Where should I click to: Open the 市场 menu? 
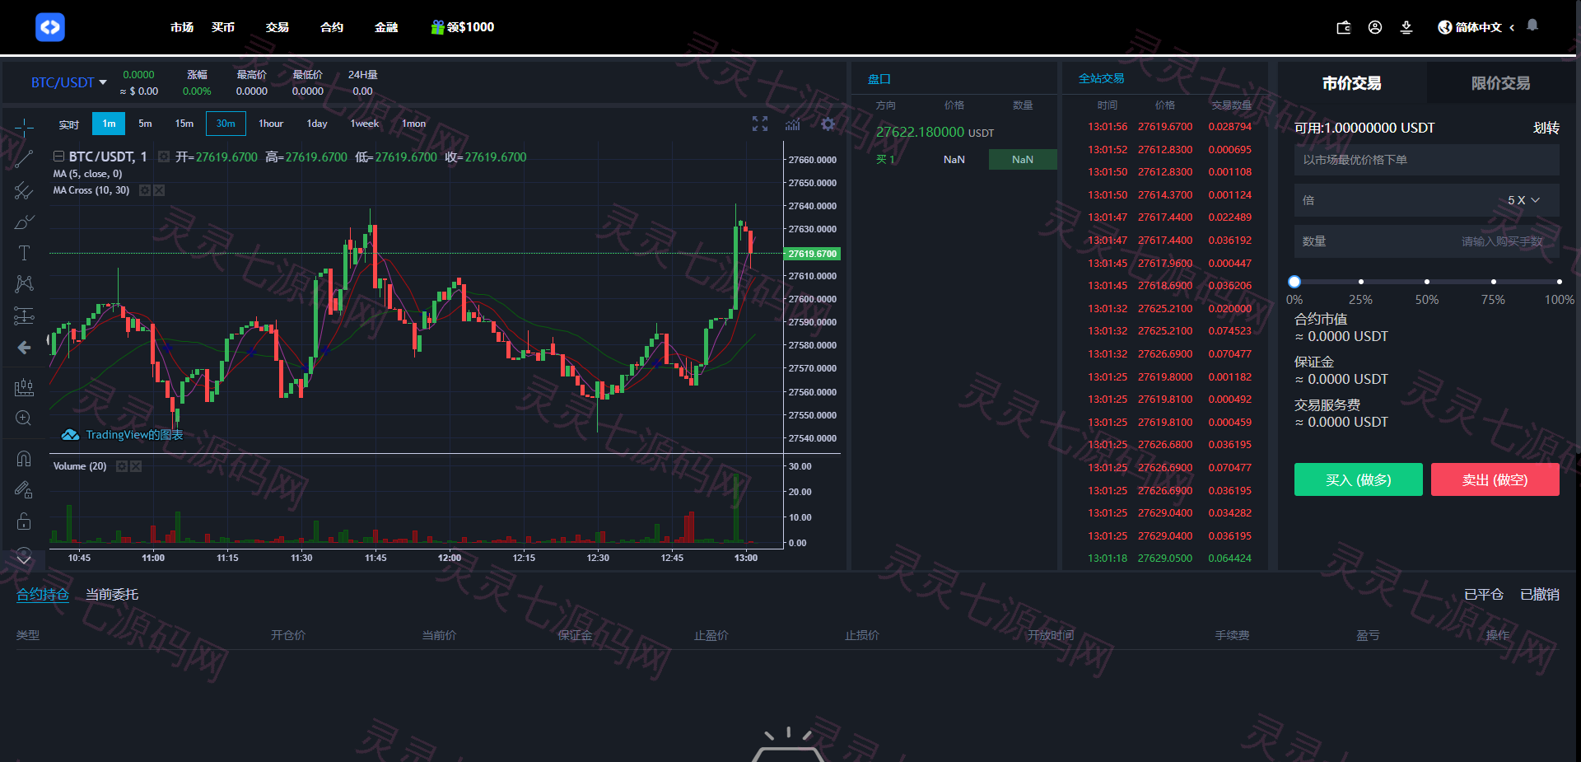pyautogui.click(x=182, y=27)
